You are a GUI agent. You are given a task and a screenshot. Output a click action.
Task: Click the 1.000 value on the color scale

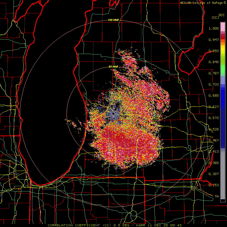214,28
